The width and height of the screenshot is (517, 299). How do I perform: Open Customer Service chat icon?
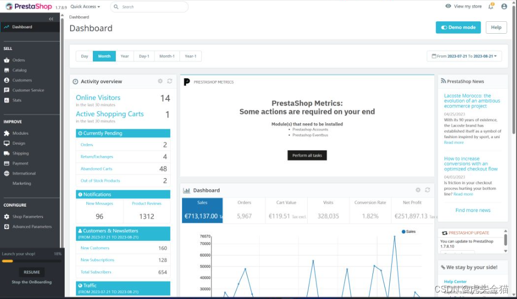click(7, 90)
